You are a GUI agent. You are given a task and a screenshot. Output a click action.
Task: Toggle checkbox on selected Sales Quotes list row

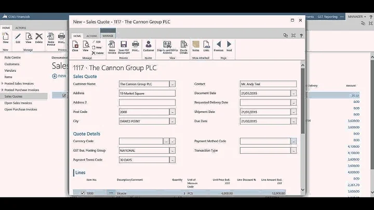64,96
